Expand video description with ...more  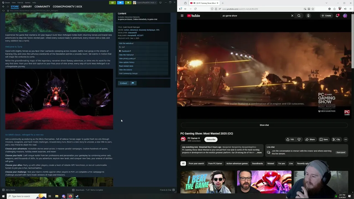[x=259, y=153]
